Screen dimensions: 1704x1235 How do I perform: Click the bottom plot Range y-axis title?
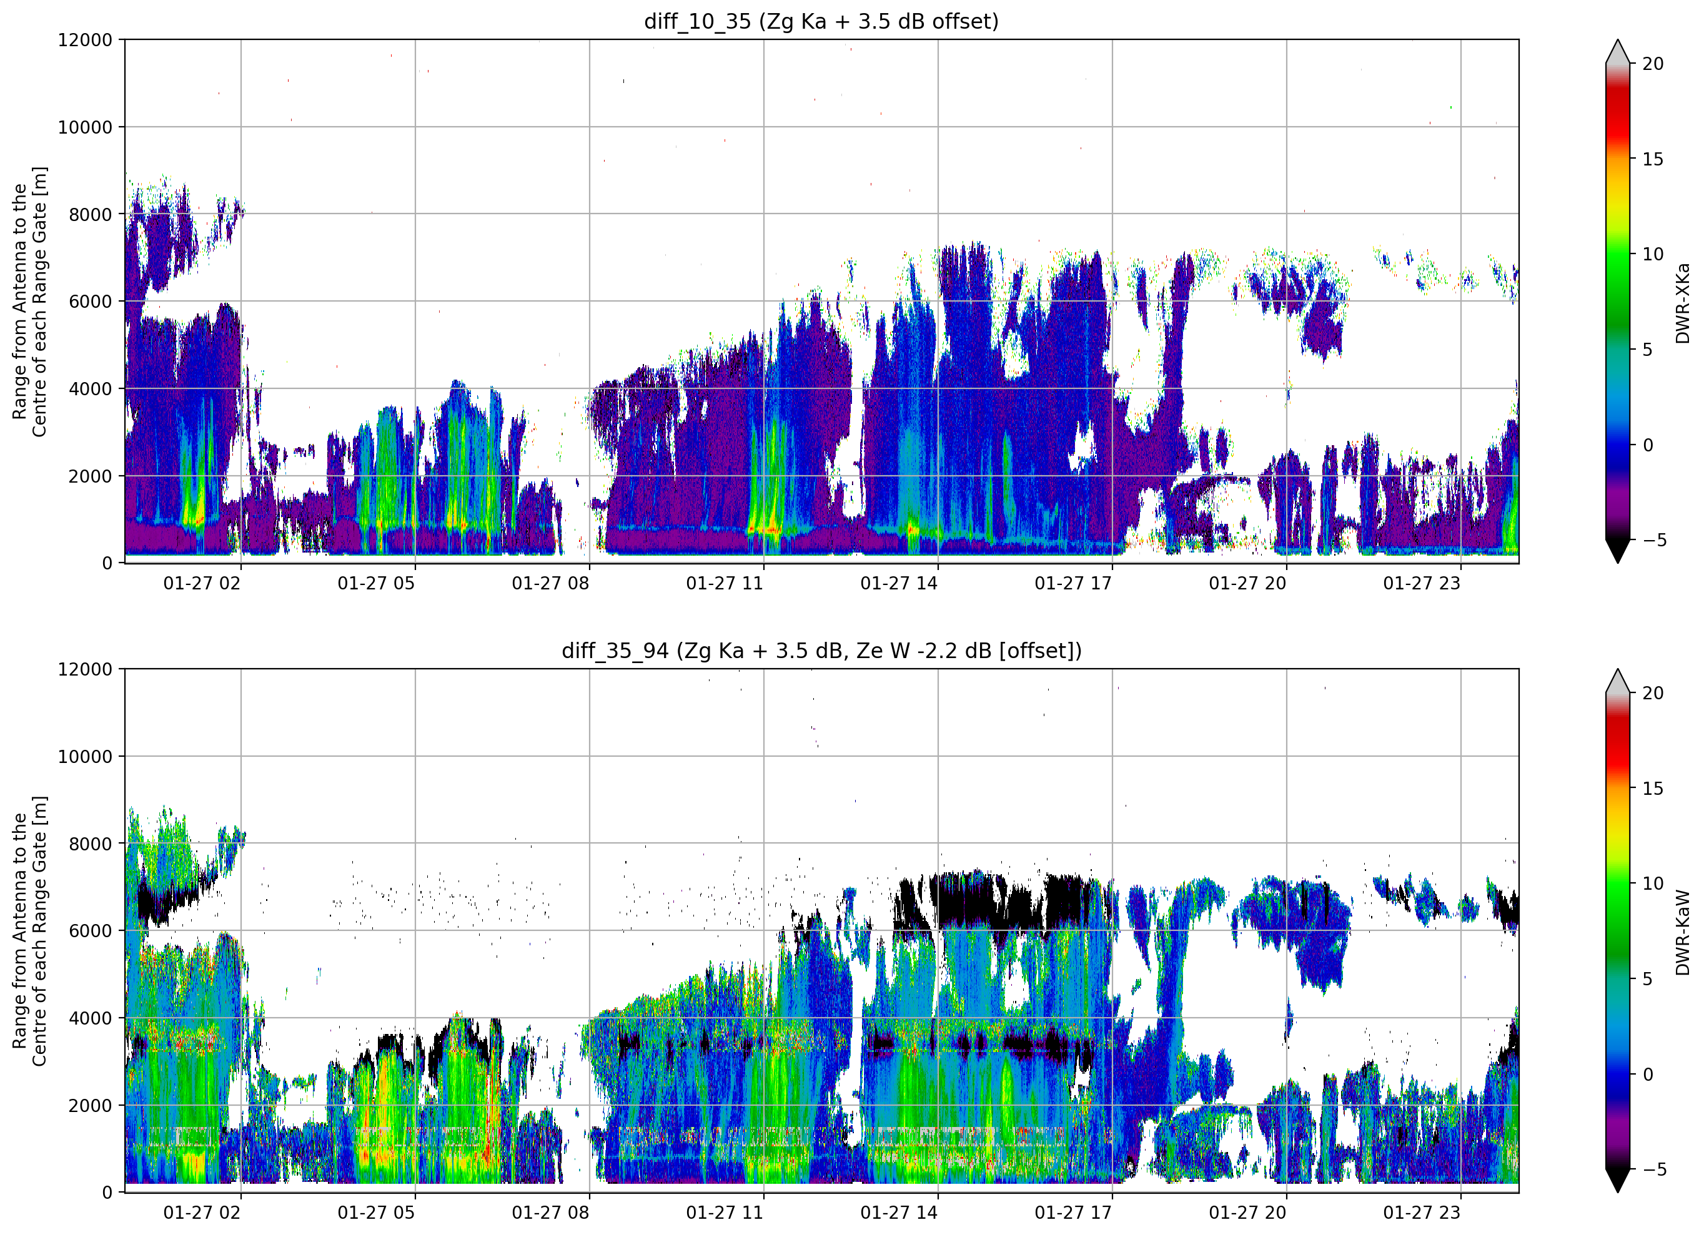pyautogui.click(x=29, y=931)
